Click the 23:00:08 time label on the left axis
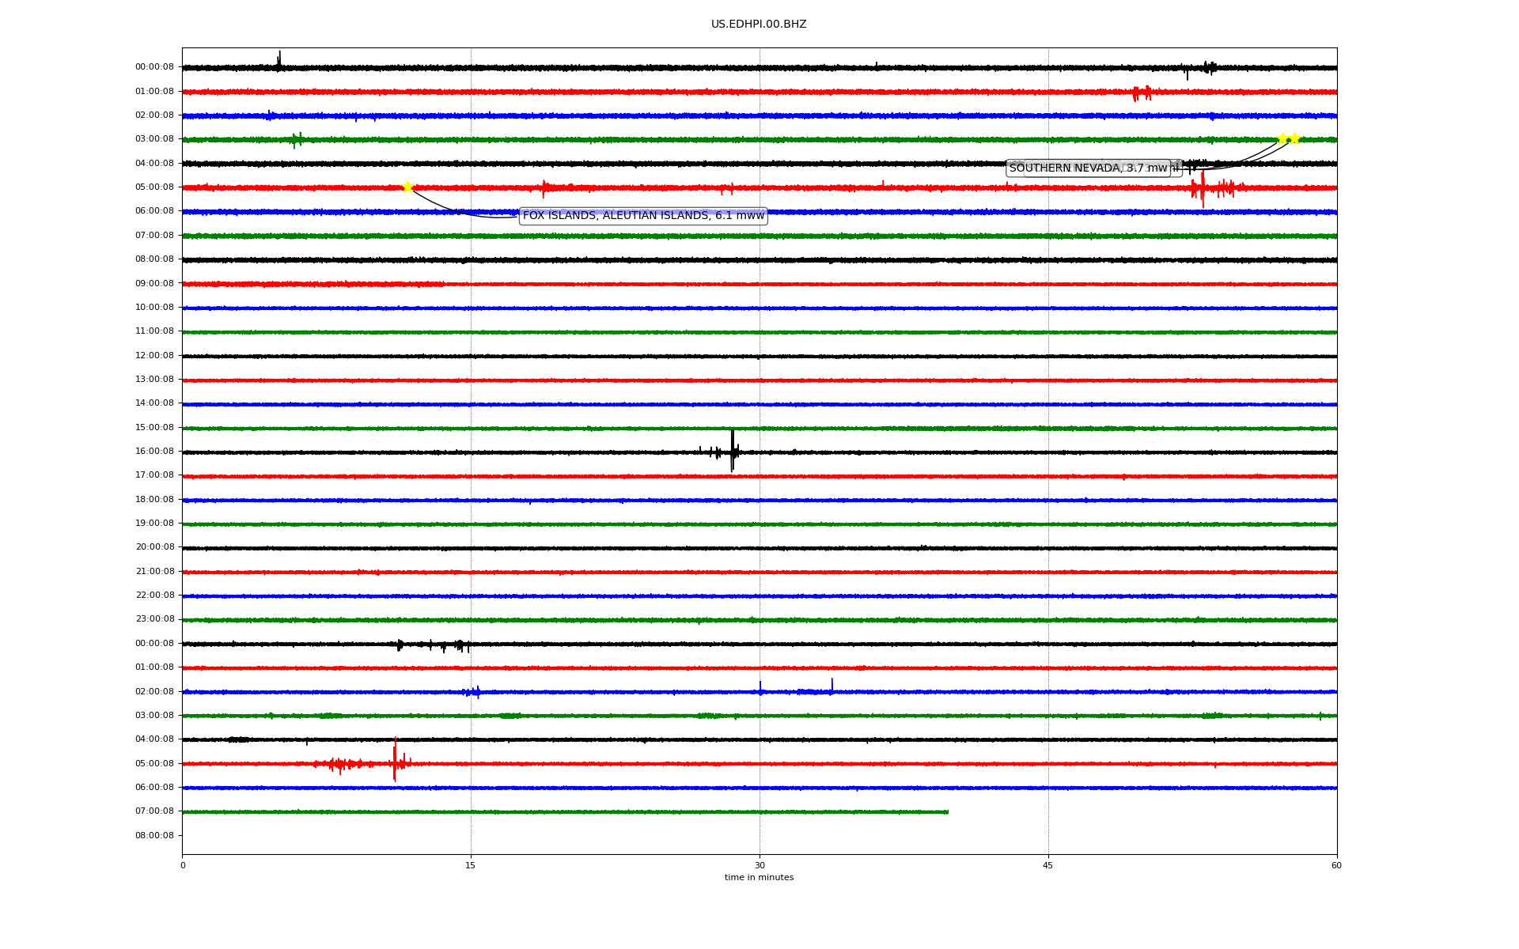This screenshot has width=1519, height=949. point(154,619)
